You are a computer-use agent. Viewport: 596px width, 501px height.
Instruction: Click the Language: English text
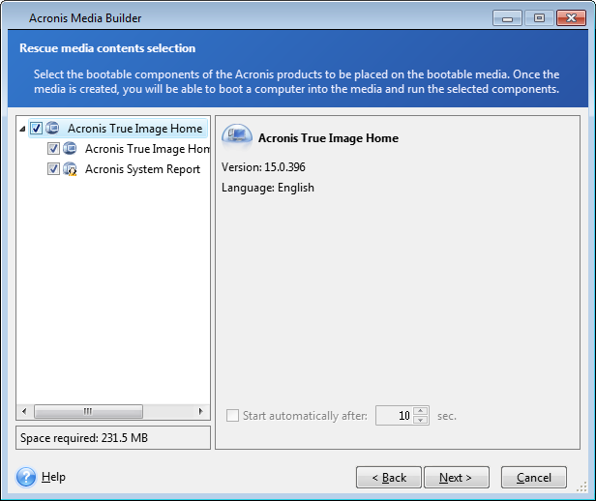click(x=268, y=188)
